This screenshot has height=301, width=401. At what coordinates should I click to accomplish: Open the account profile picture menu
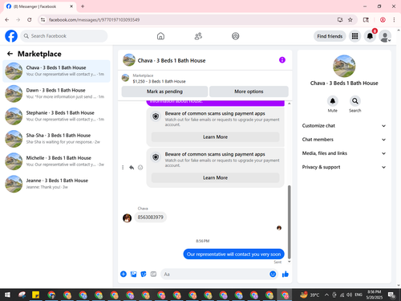coord(385,36)
